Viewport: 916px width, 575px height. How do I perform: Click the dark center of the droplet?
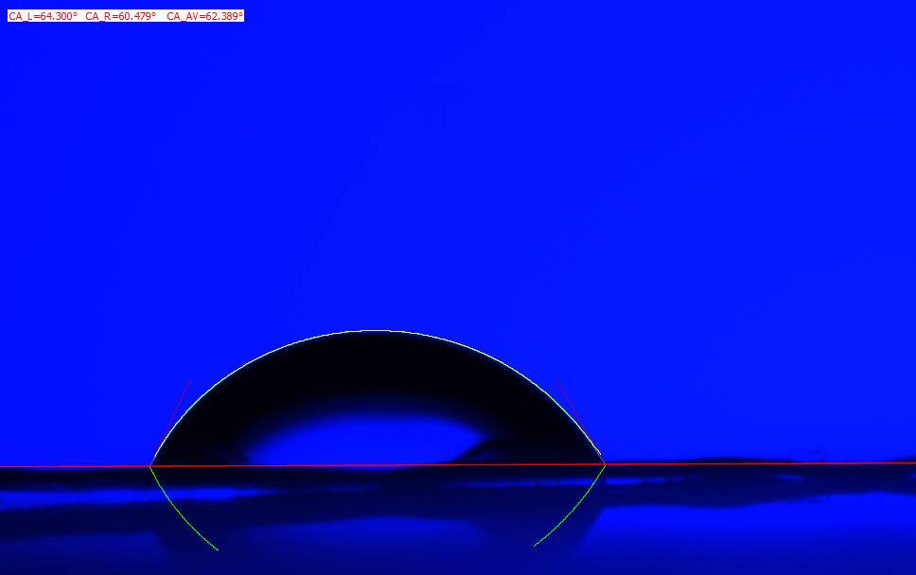[x=377, y=378]
